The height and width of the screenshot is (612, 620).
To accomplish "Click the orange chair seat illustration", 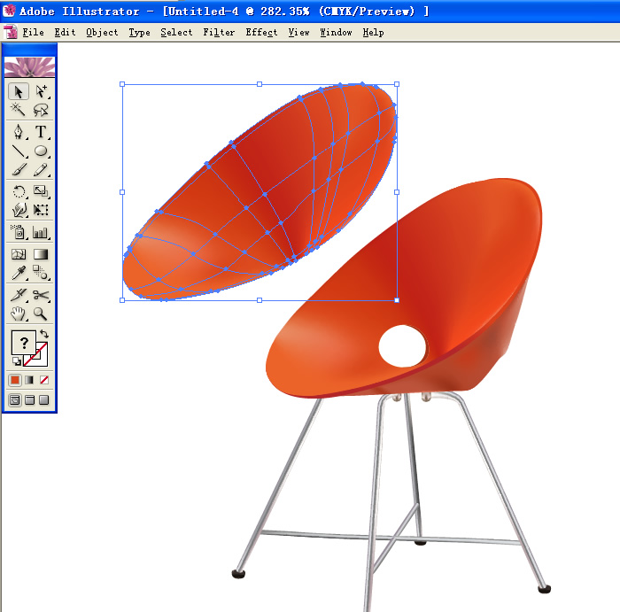I will tap(403, 289).
